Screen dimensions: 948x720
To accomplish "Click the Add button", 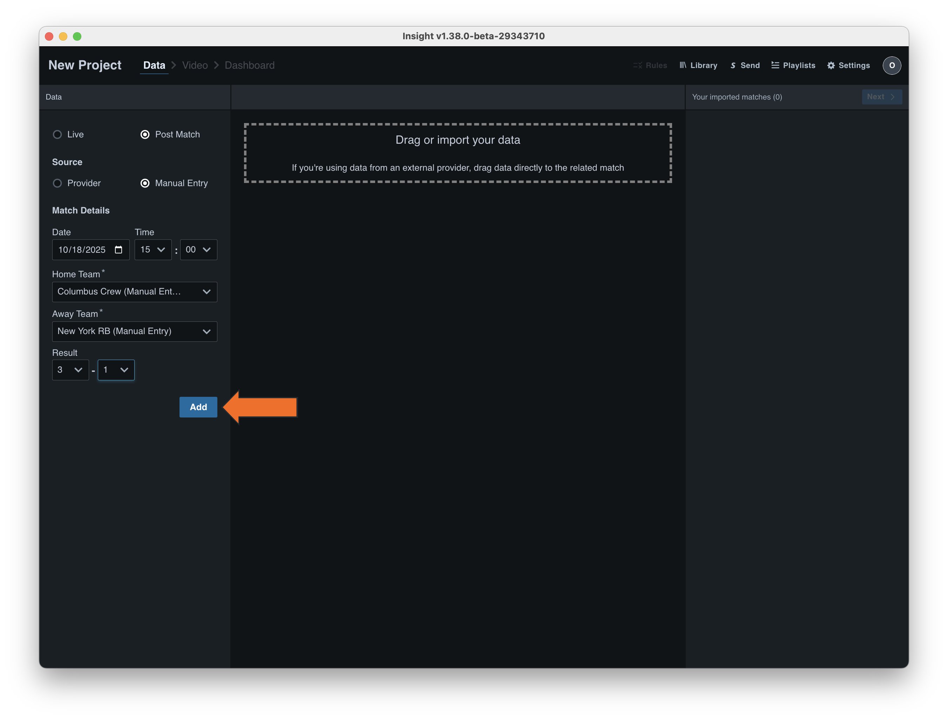I will coord(198,407).
